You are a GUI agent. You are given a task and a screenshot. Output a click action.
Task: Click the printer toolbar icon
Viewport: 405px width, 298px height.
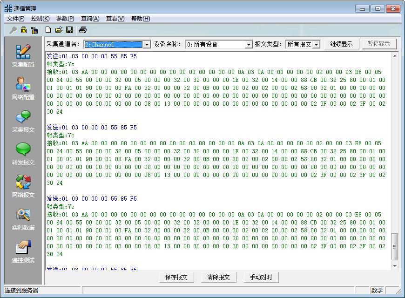click(x=83, y=30)
